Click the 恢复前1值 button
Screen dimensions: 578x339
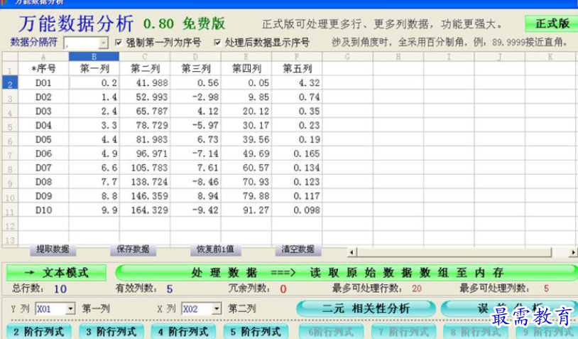click(x=216, y=249)
